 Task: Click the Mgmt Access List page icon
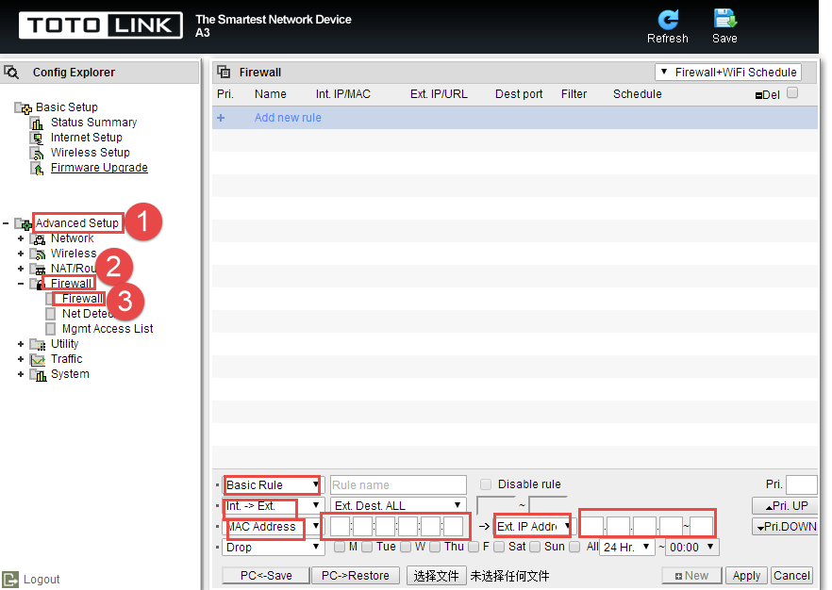tap(50, 329)
